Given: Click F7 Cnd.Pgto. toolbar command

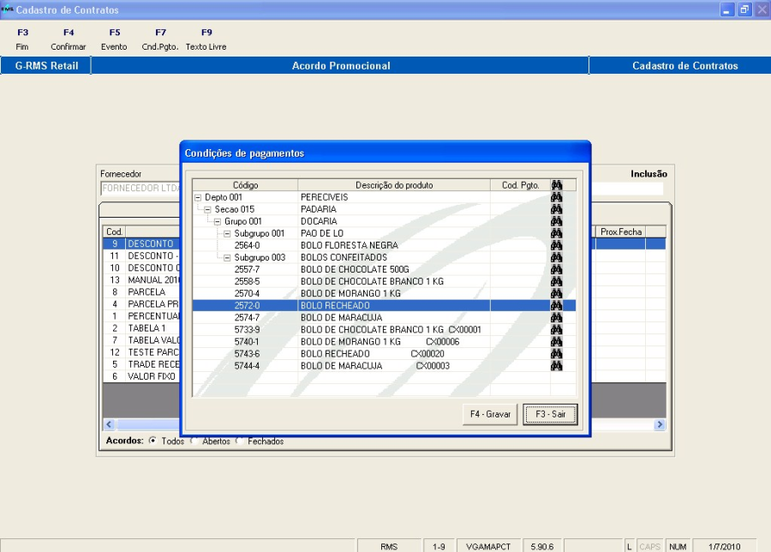Looking at the screenshot, I should (x=160, y=39).
